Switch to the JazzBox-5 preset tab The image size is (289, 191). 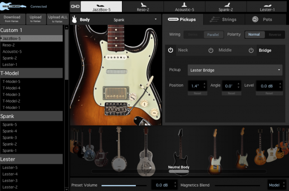tap(101, 6)
